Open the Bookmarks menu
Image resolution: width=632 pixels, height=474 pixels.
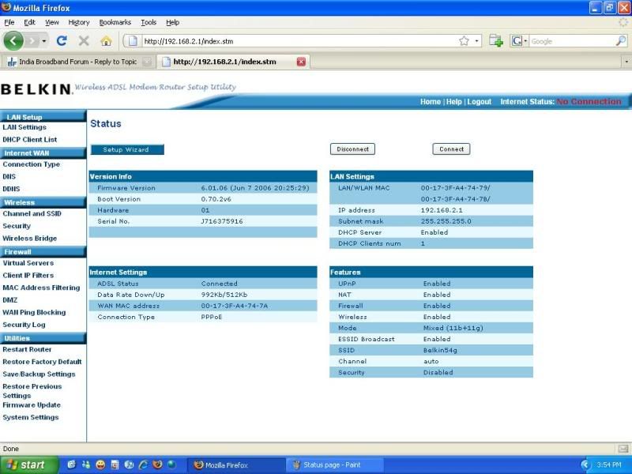click(x=115, y=23)
